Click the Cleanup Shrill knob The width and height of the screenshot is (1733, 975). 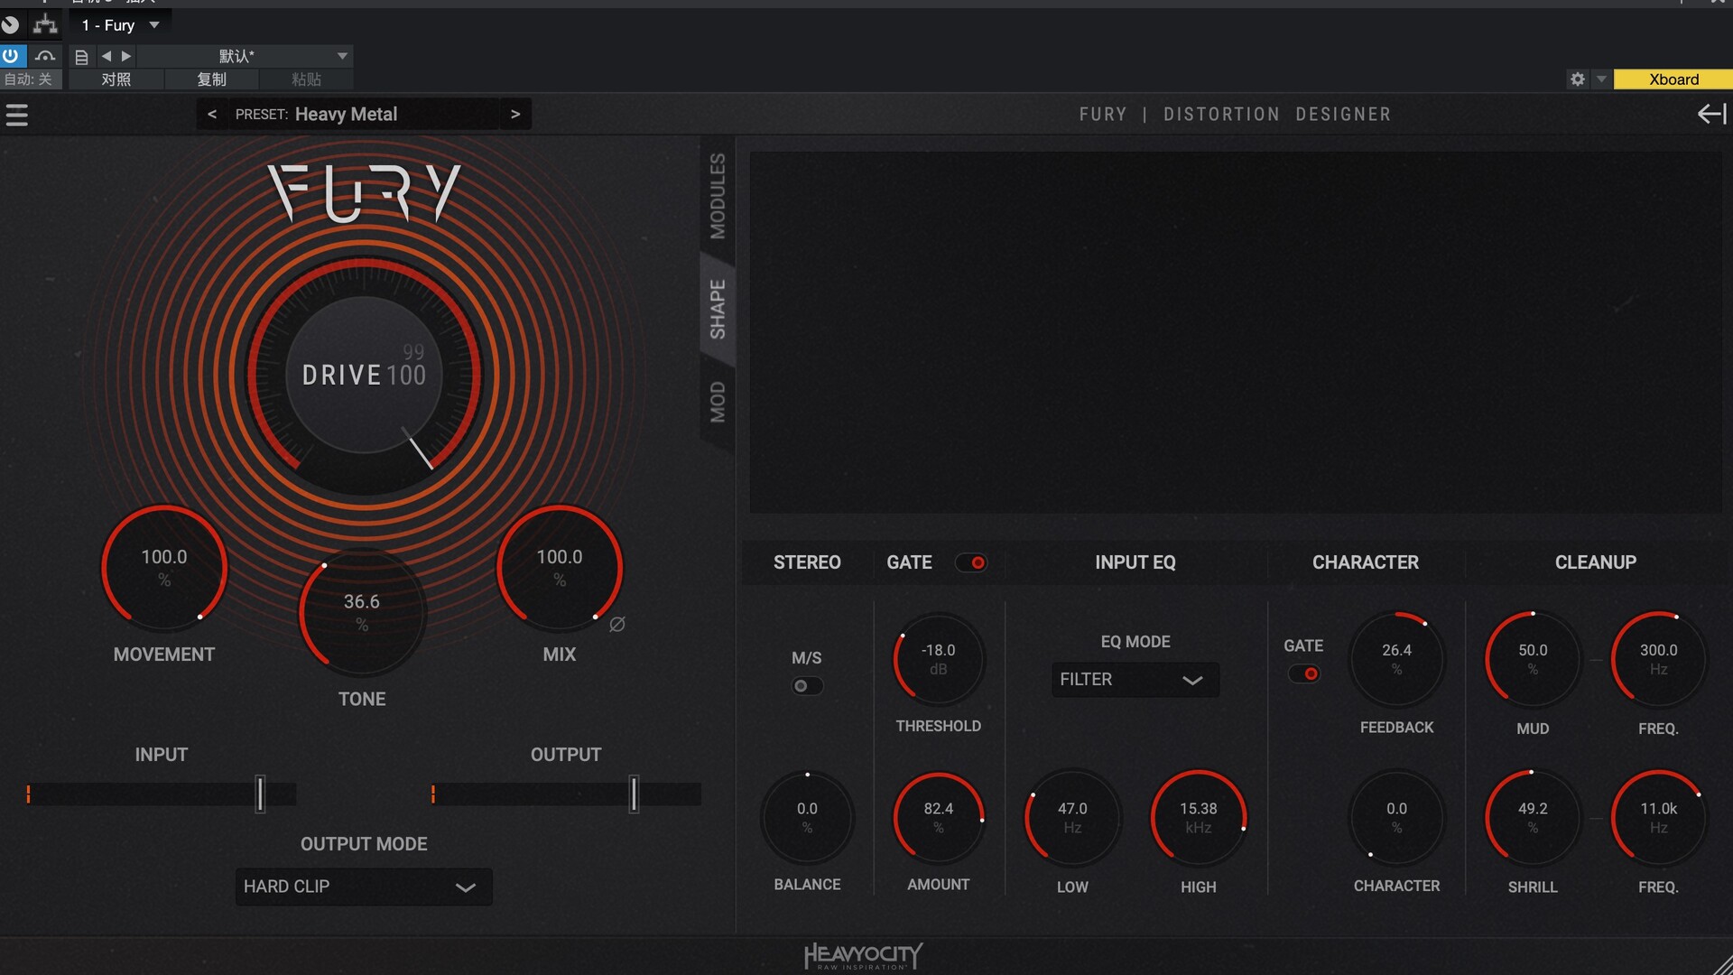1533,819
